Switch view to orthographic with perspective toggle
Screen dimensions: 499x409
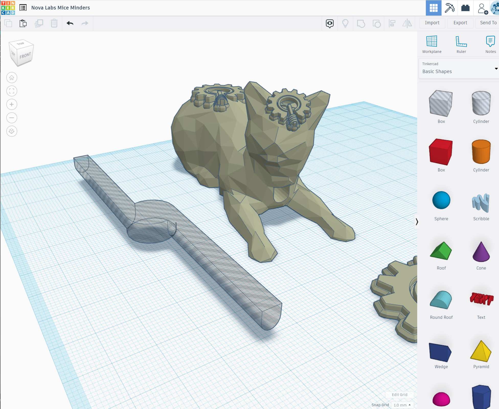12,131
